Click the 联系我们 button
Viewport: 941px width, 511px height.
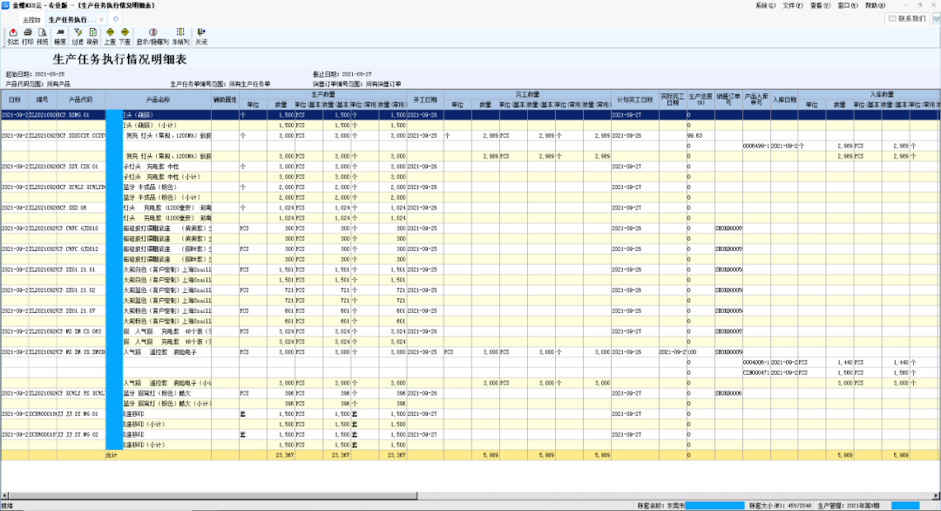pyautogui.click(x=907, y=19)
